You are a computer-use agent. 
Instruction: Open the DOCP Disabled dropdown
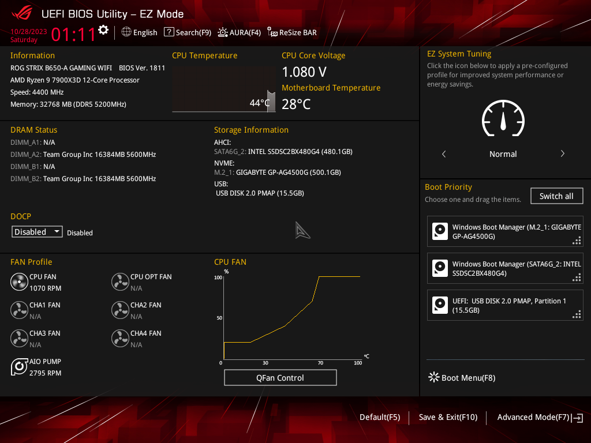click(x=37, y=232)
